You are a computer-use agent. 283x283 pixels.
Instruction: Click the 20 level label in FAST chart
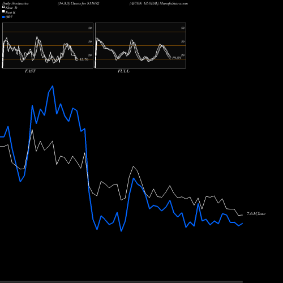[x=90, y=55]
